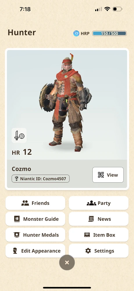The height and width of the screenshot is (291, 134).
Task: Tap the Hunter Medals badge icon
Action: point(17,235)
